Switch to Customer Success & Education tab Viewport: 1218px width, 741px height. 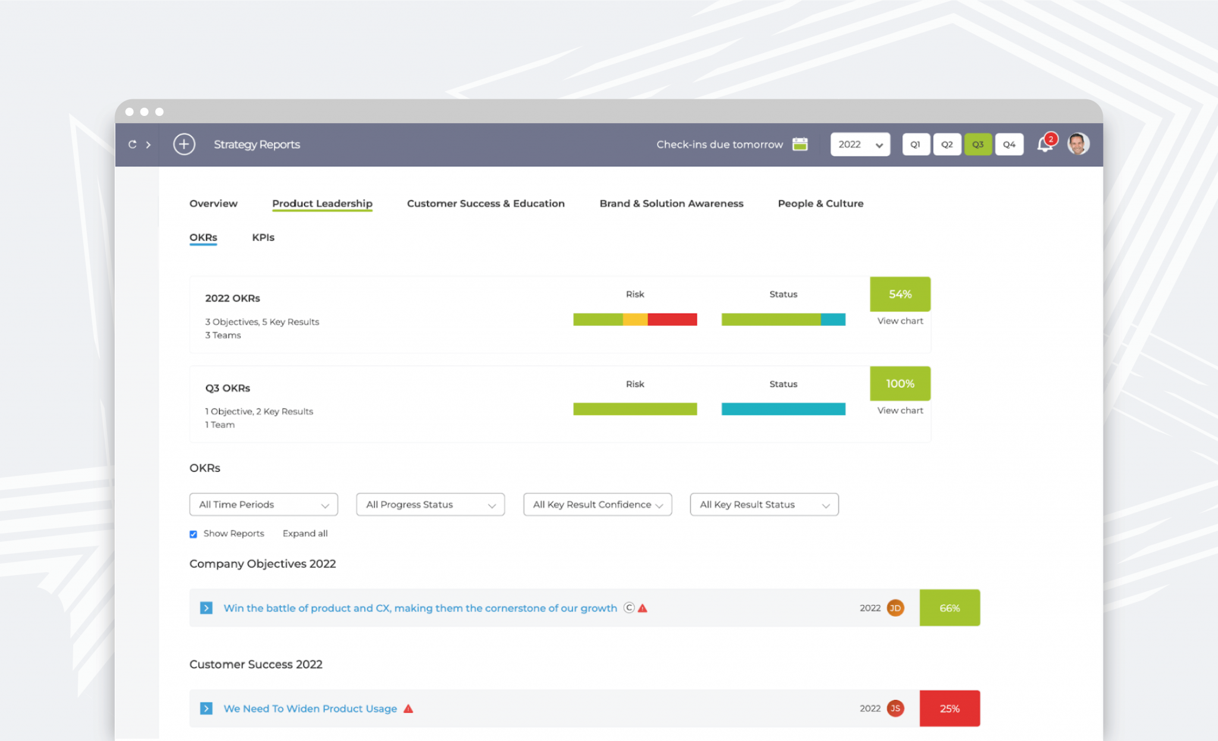click(485, 203)
